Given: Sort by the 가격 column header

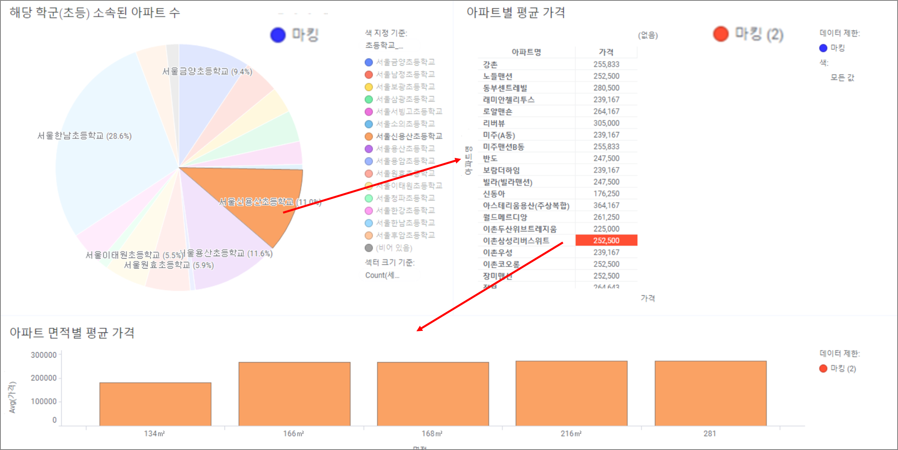Looking at the screenshot, I should point(606,52).
